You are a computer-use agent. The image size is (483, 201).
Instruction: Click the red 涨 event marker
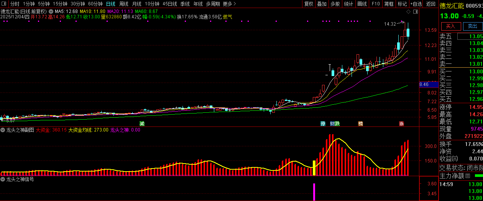[401, 124]
